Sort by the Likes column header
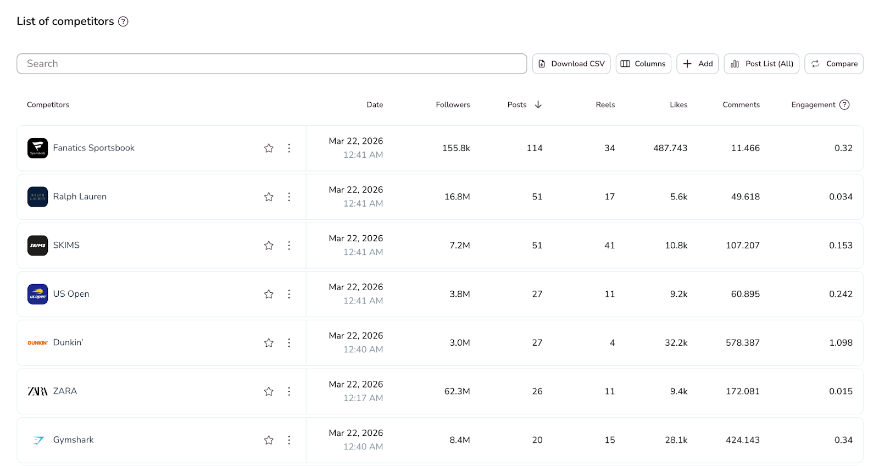This screenshot has height=466, width=879. [x=679, y=104]
